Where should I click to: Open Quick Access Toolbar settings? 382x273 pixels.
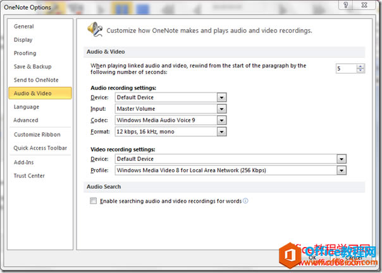coord(40,148)
